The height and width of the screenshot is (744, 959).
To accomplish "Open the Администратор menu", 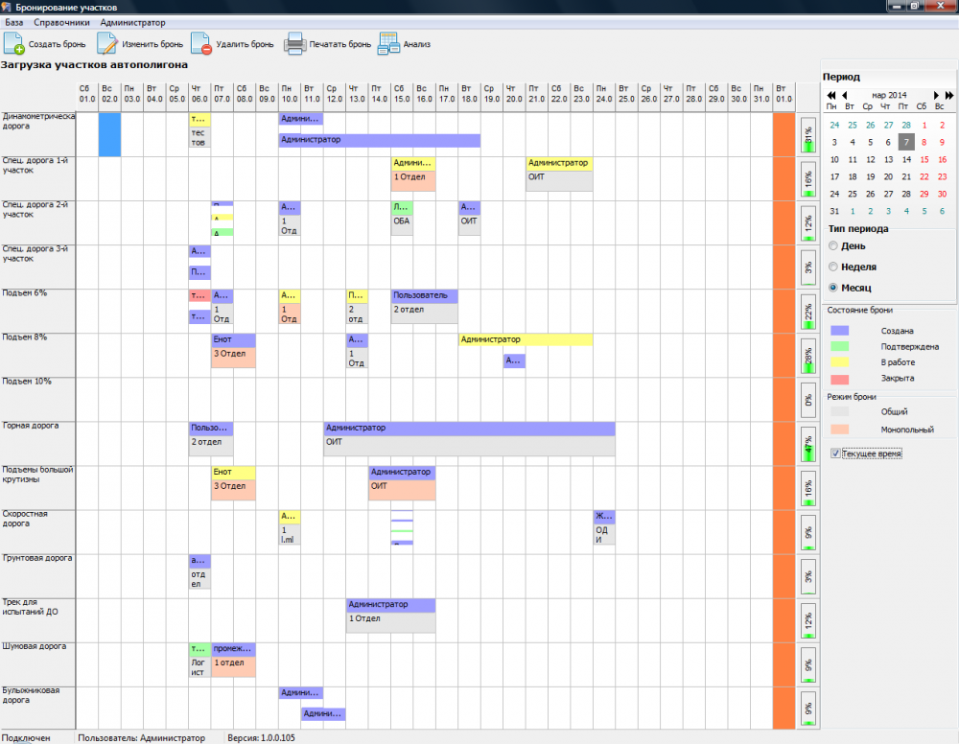I will (x=132, y=23).
